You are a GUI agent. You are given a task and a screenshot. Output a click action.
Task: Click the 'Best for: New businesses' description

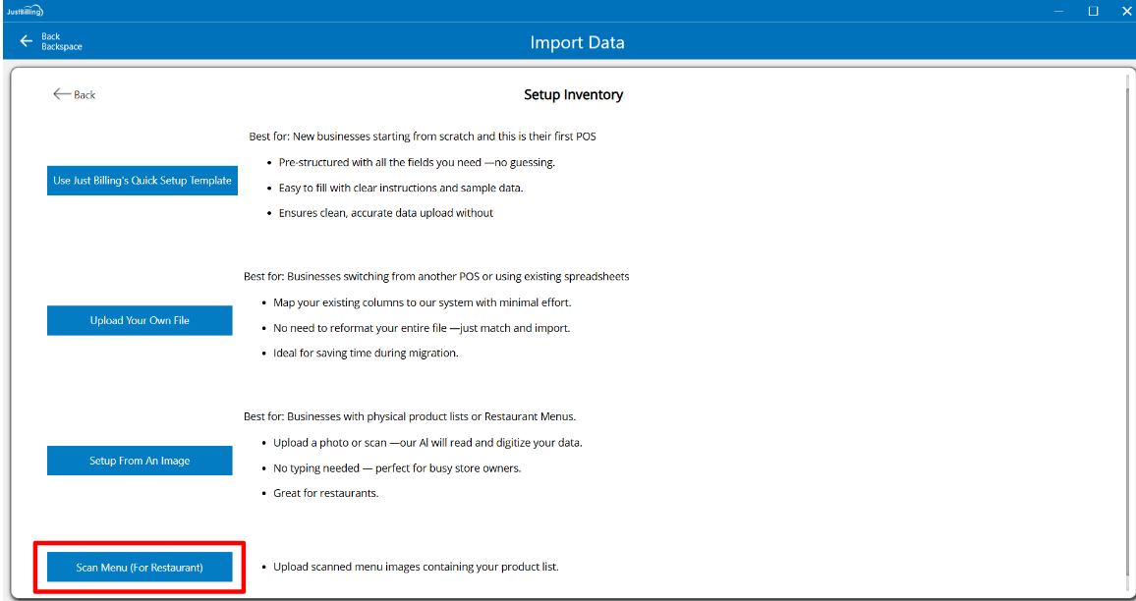pyautogui.click(x=423, y=137)
